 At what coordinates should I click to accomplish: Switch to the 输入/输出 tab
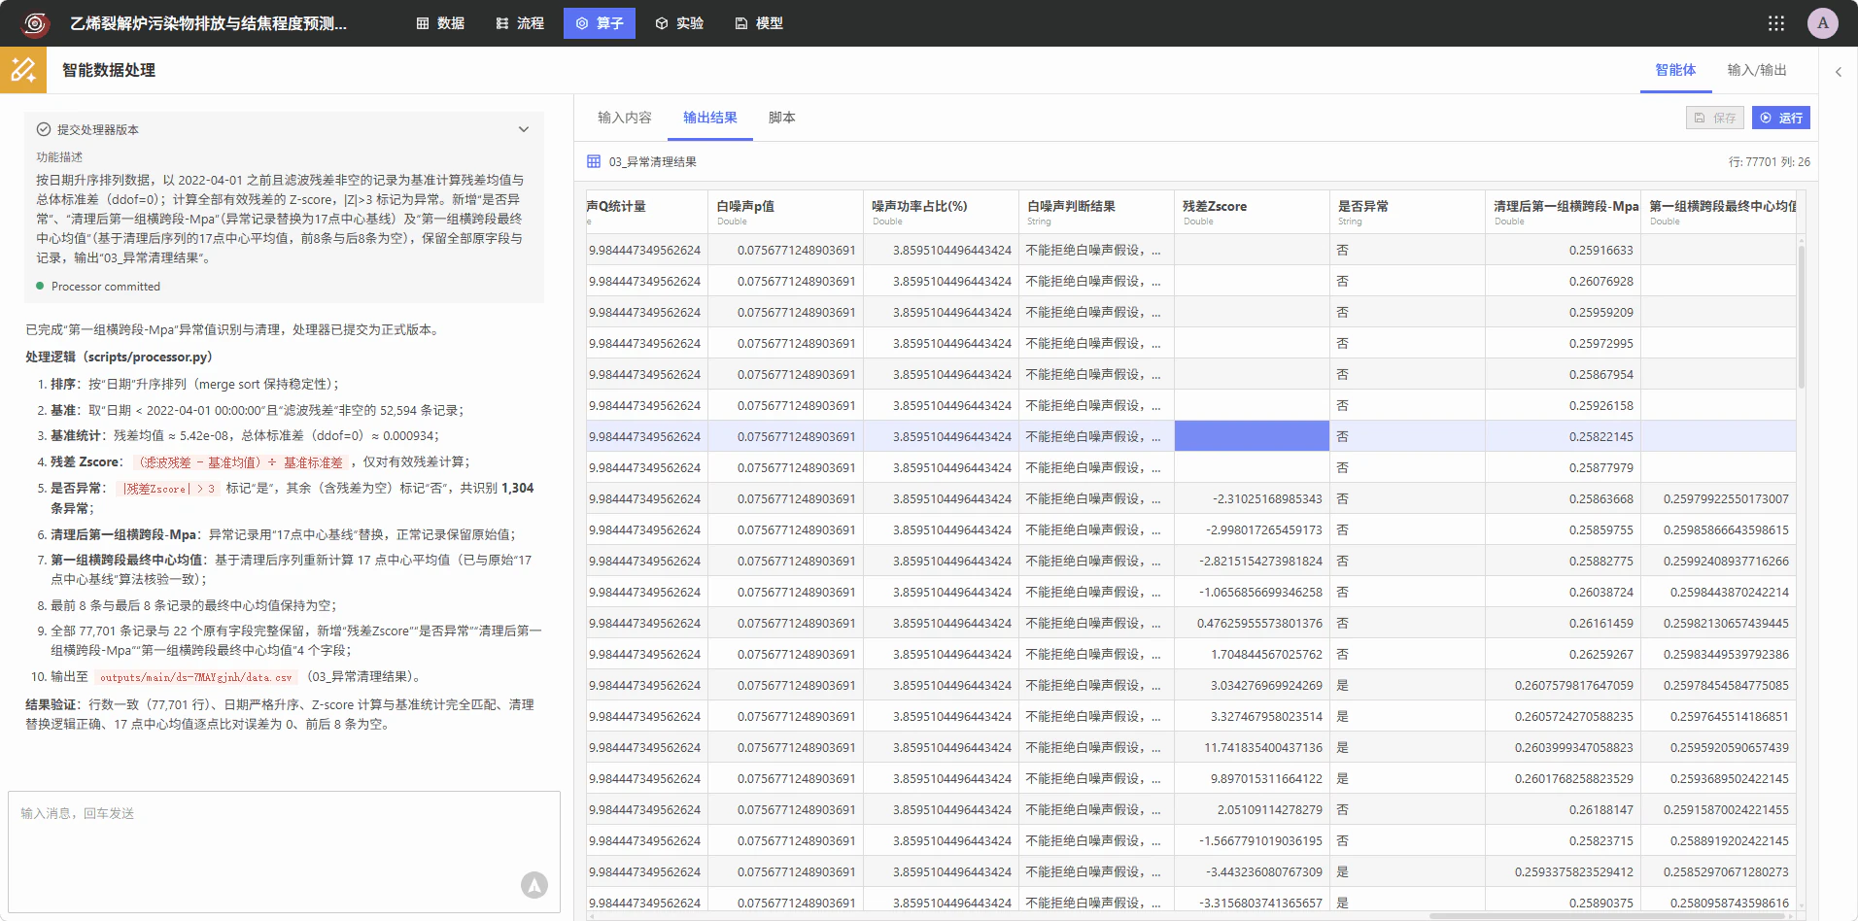coord(1757,70)
